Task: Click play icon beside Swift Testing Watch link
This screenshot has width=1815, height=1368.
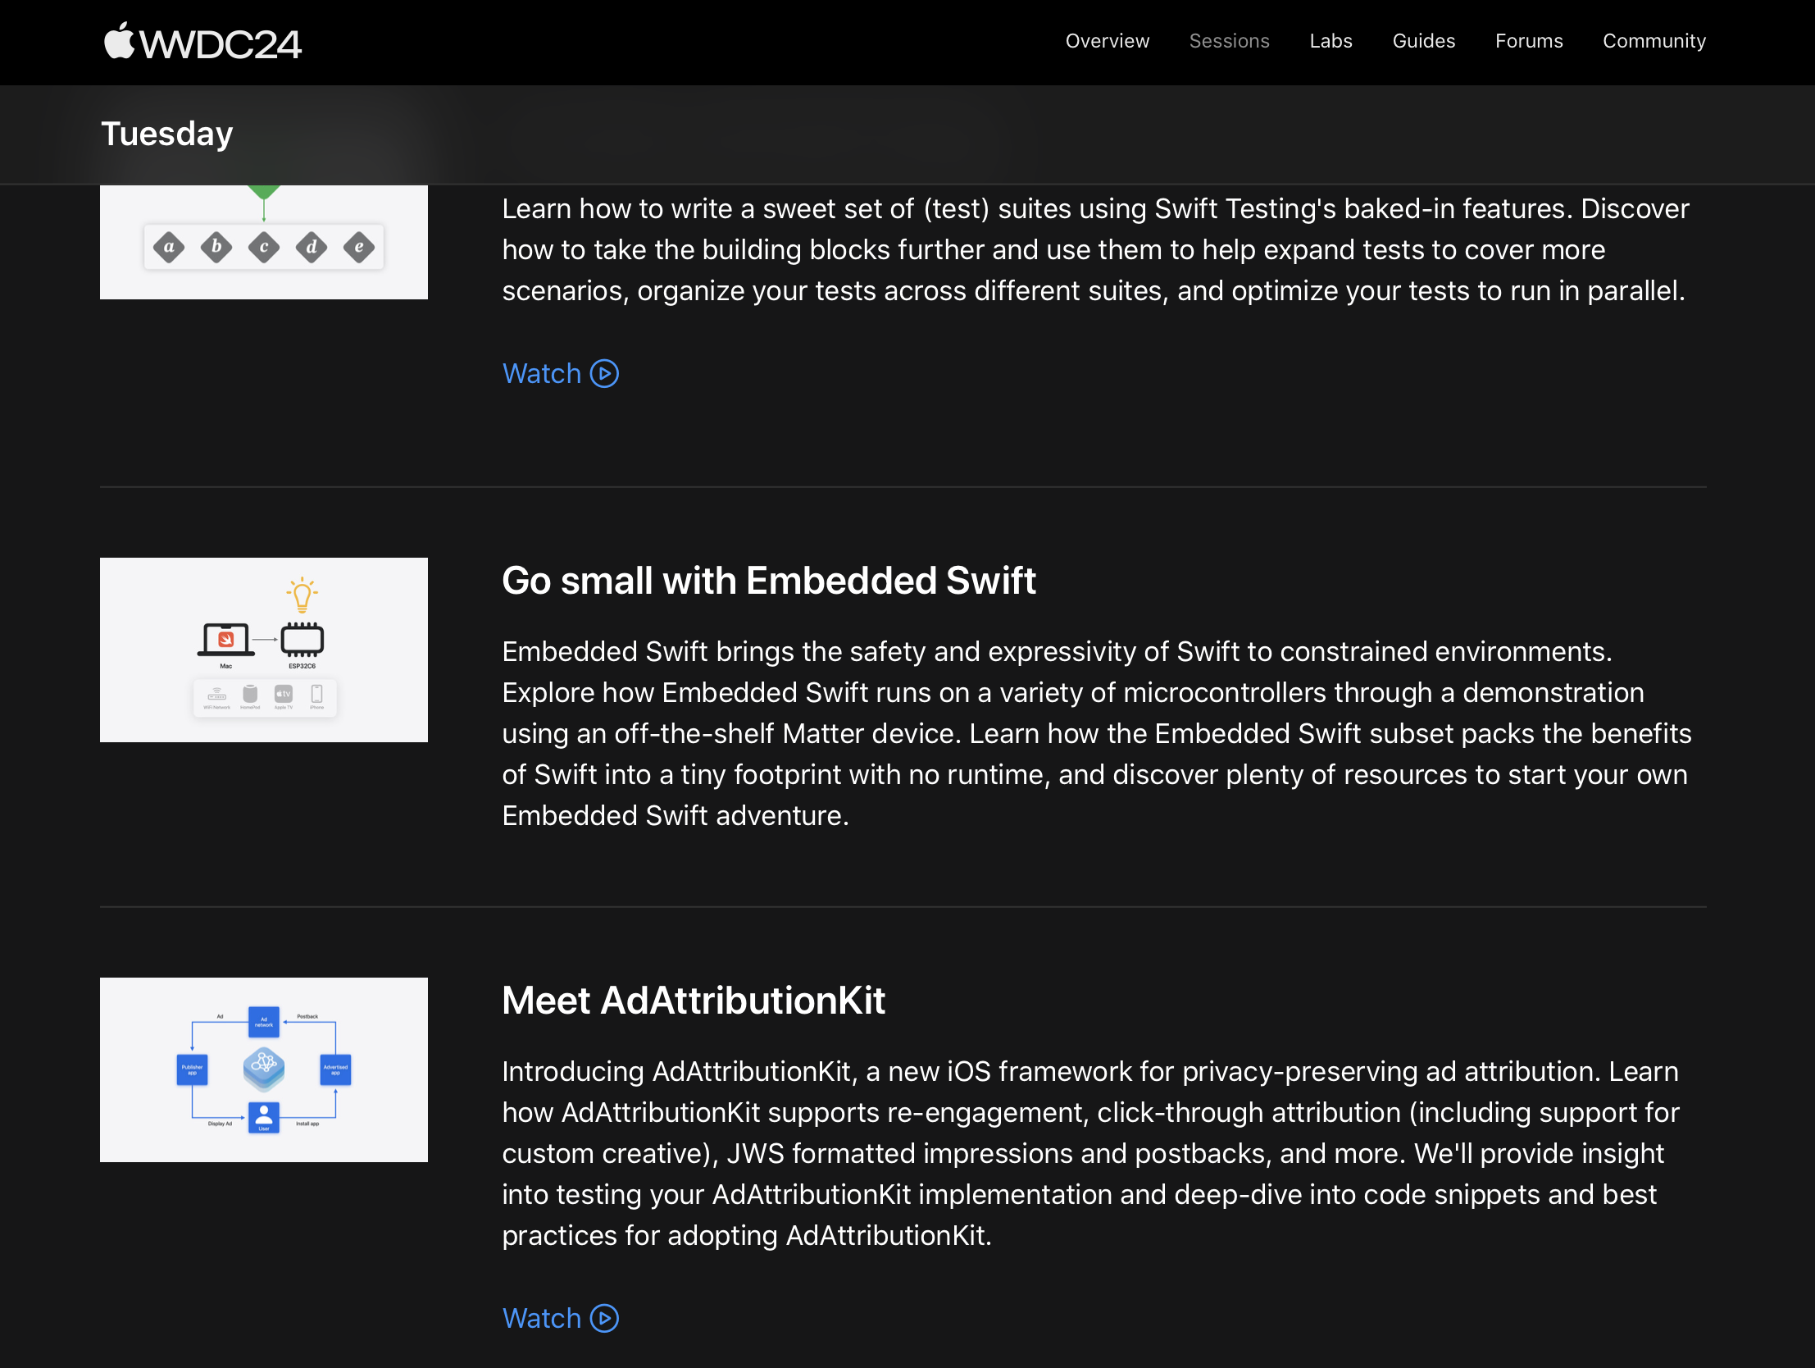Action: pos(605,374)
